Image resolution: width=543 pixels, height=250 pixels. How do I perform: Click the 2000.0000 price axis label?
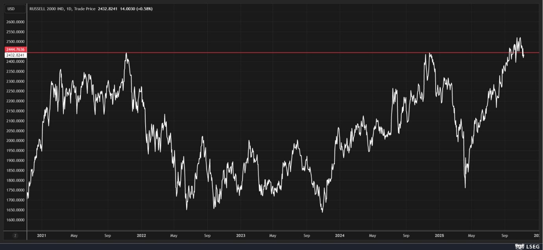16,141
